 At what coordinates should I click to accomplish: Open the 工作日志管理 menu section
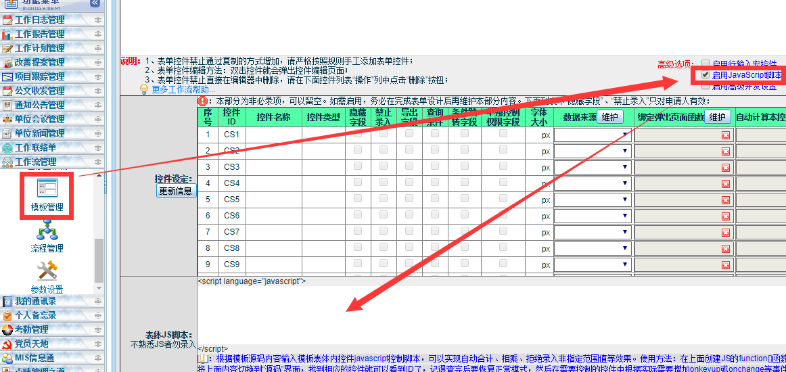(41, 20)
